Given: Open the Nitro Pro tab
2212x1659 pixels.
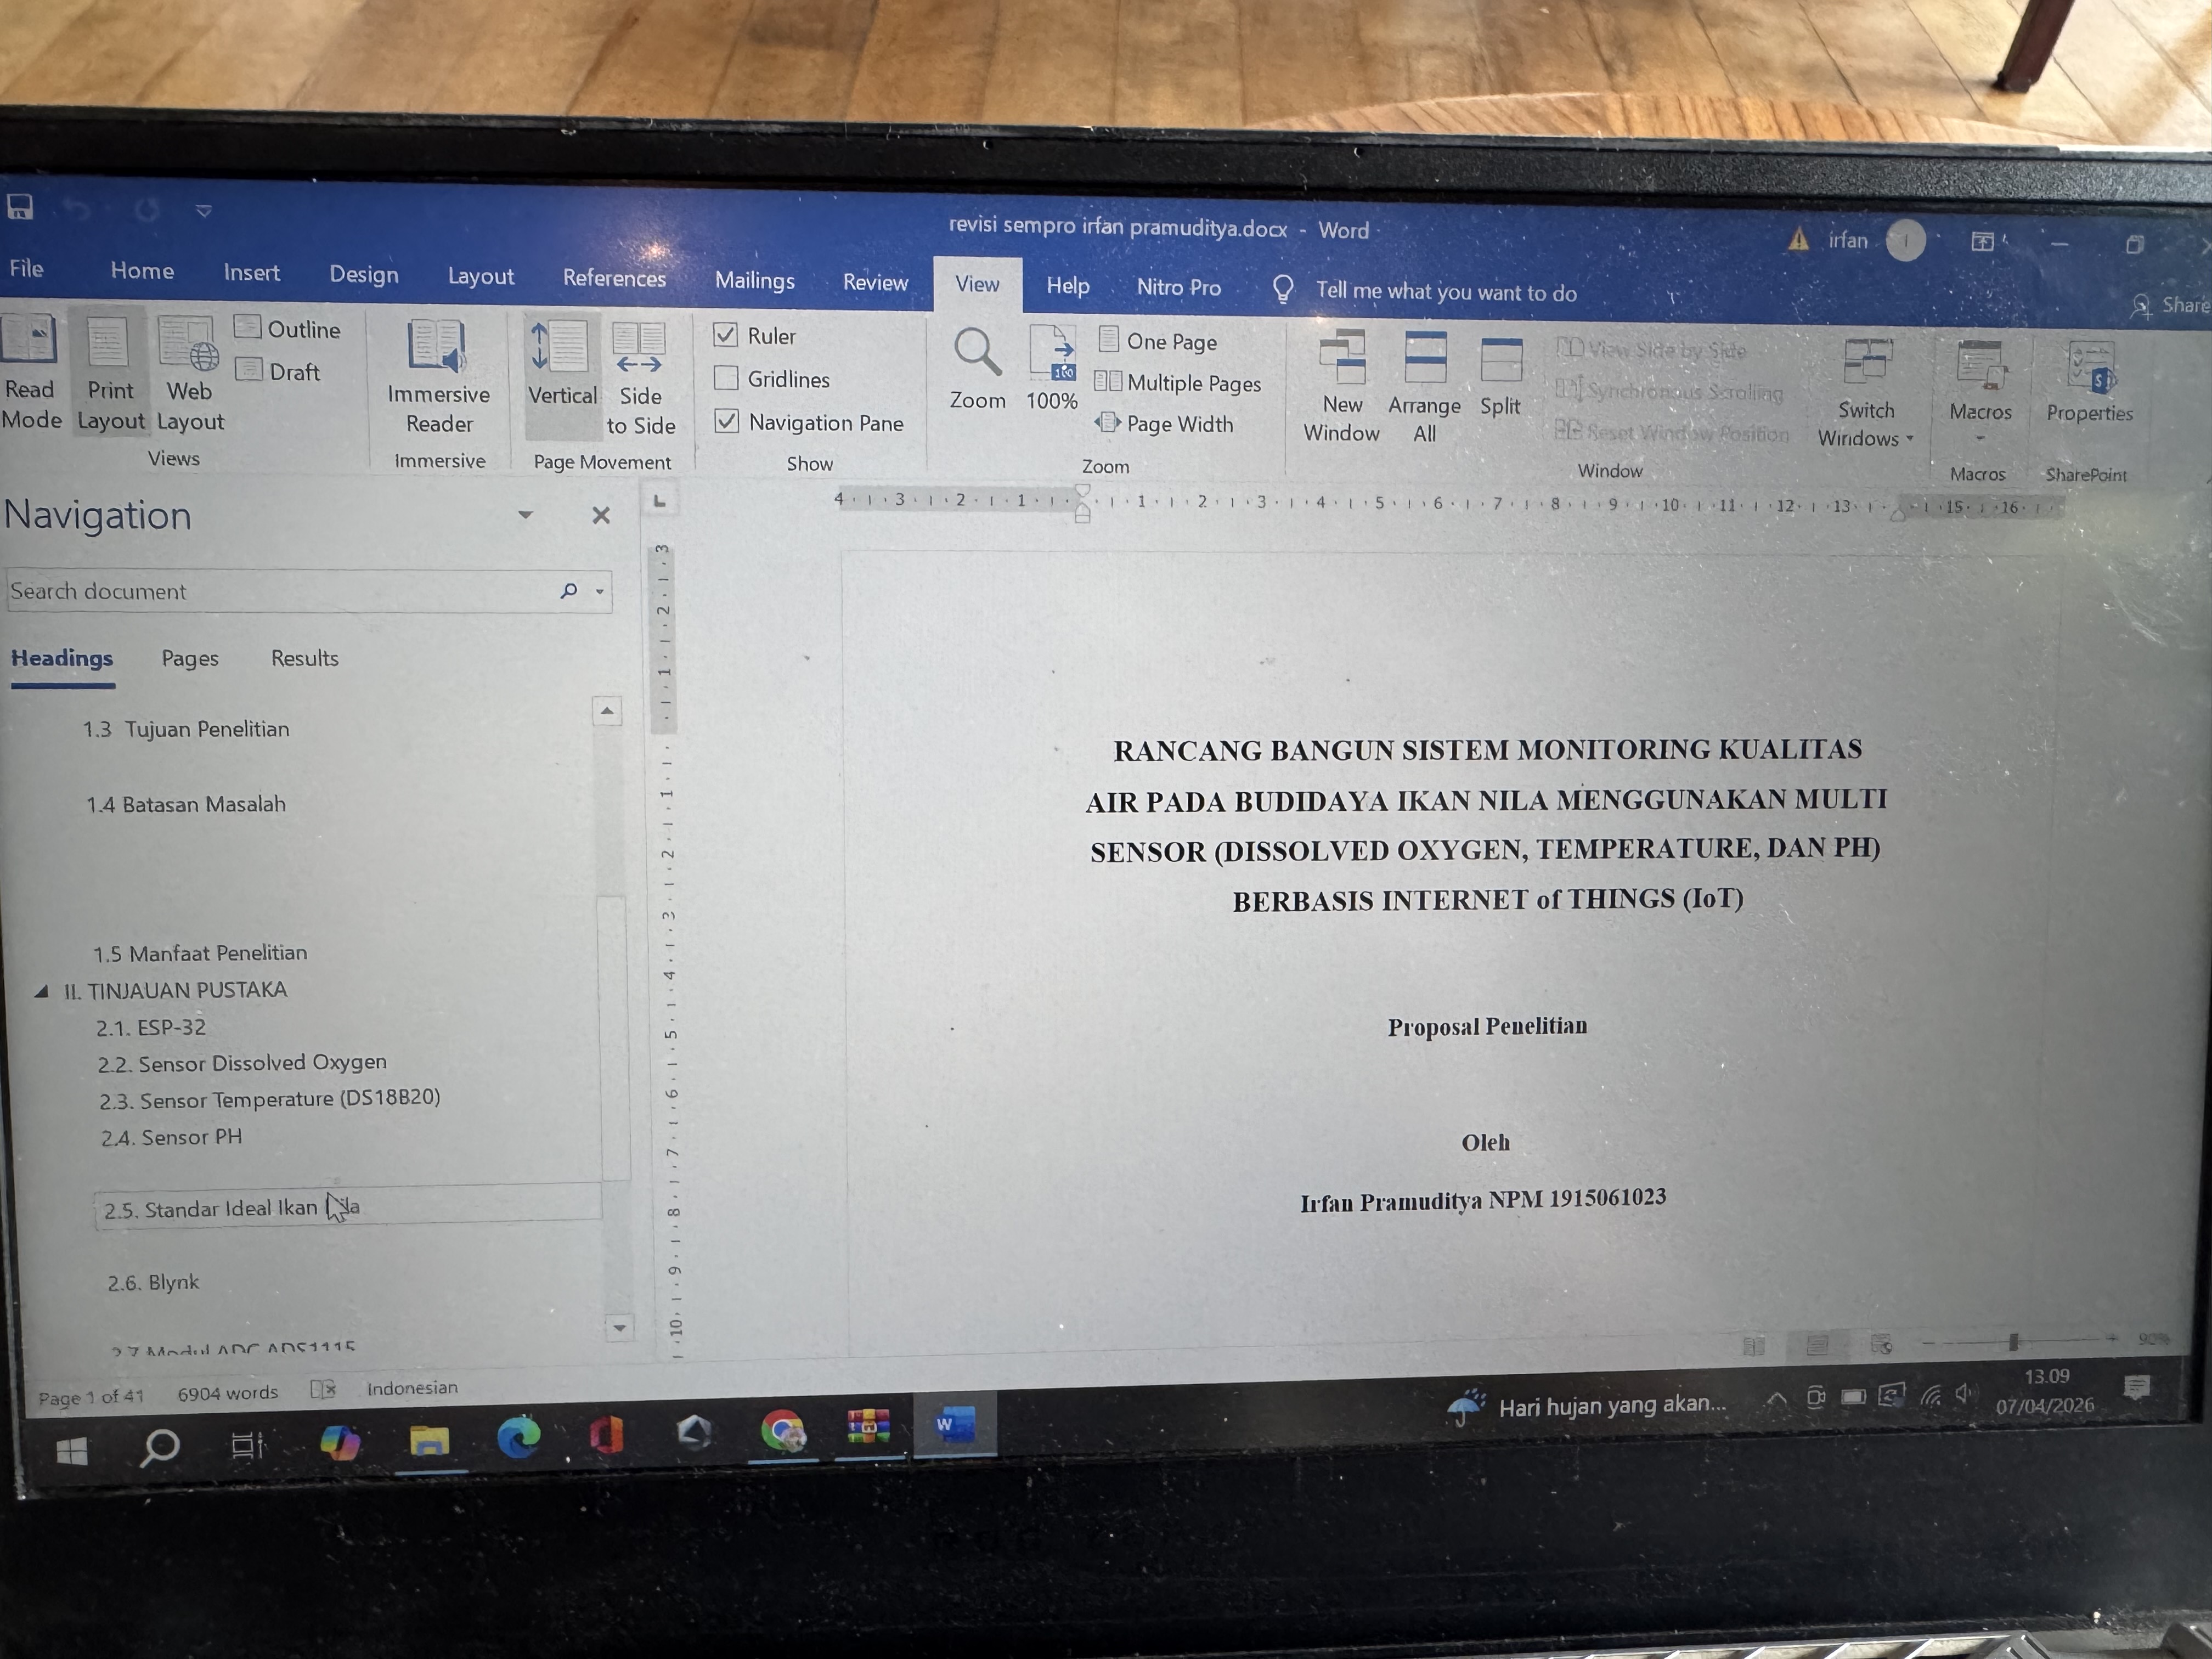Looking at the screenshot, I should point(1178,287).
